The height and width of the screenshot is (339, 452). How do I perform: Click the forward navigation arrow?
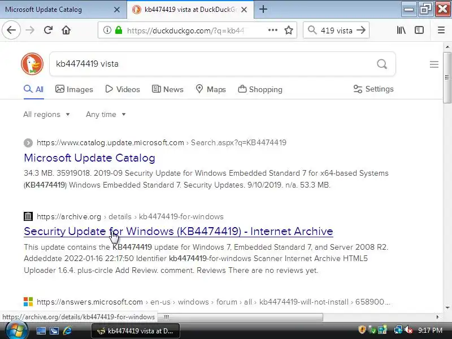click(30, 30)
